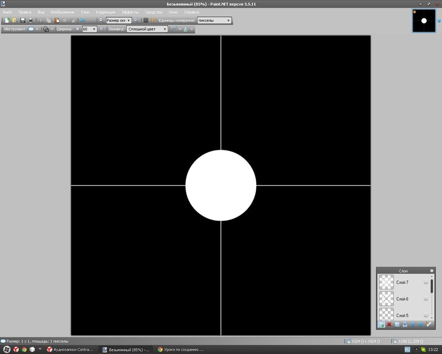Click the Save icon in toolbar
Viewport: 442px width, 354px height.
23,20
